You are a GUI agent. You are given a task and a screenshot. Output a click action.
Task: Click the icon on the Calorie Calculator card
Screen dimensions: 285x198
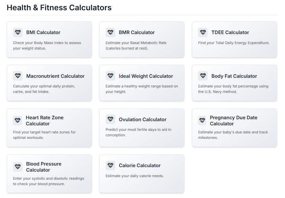pos(110,166)
